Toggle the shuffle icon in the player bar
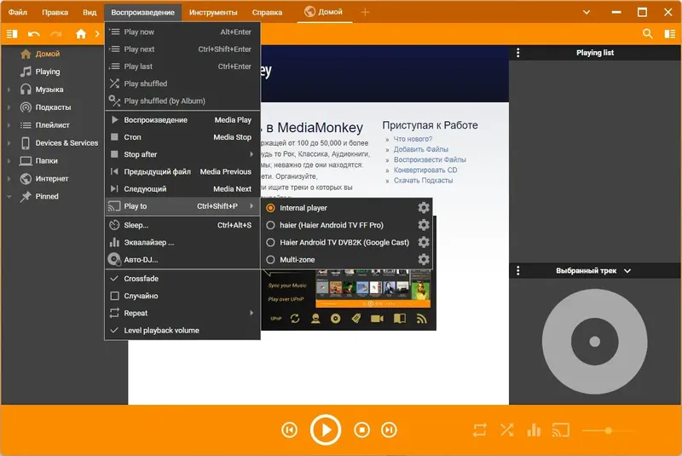The width and height of the screenshot is (682, 456). pos(506,430)
